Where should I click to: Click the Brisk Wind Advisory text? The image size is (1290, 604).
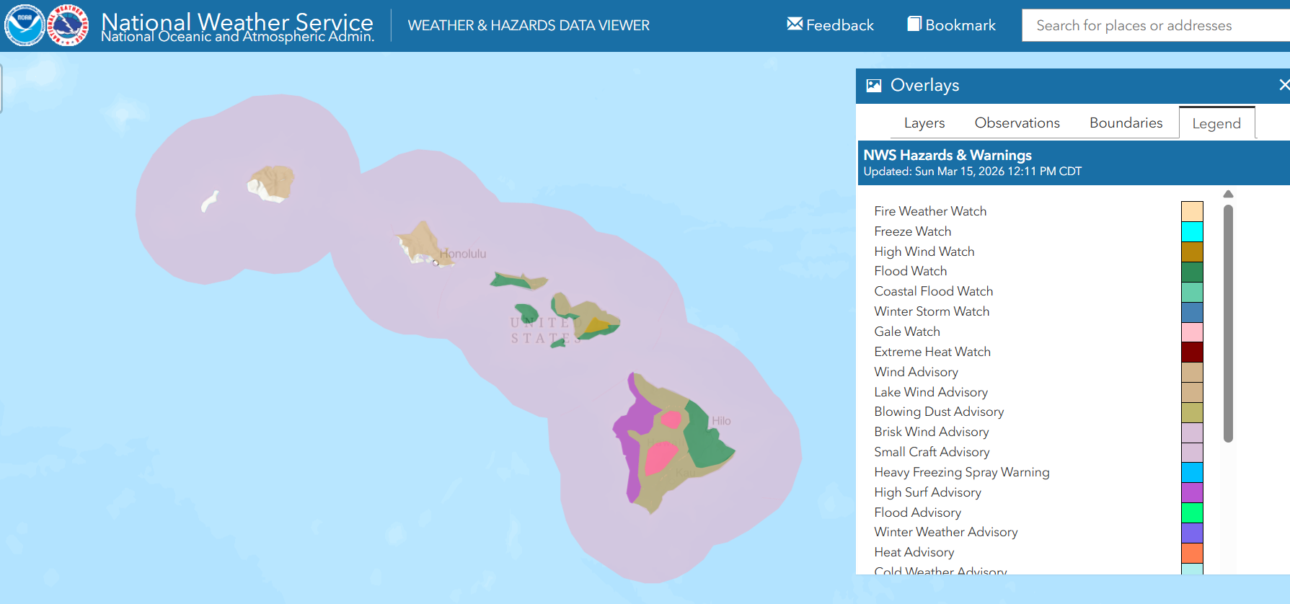click(x=932, y=432)
